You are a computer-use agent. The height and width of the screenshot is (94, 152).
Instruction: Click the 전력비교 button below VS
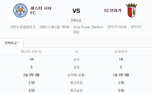coord(76,20)
